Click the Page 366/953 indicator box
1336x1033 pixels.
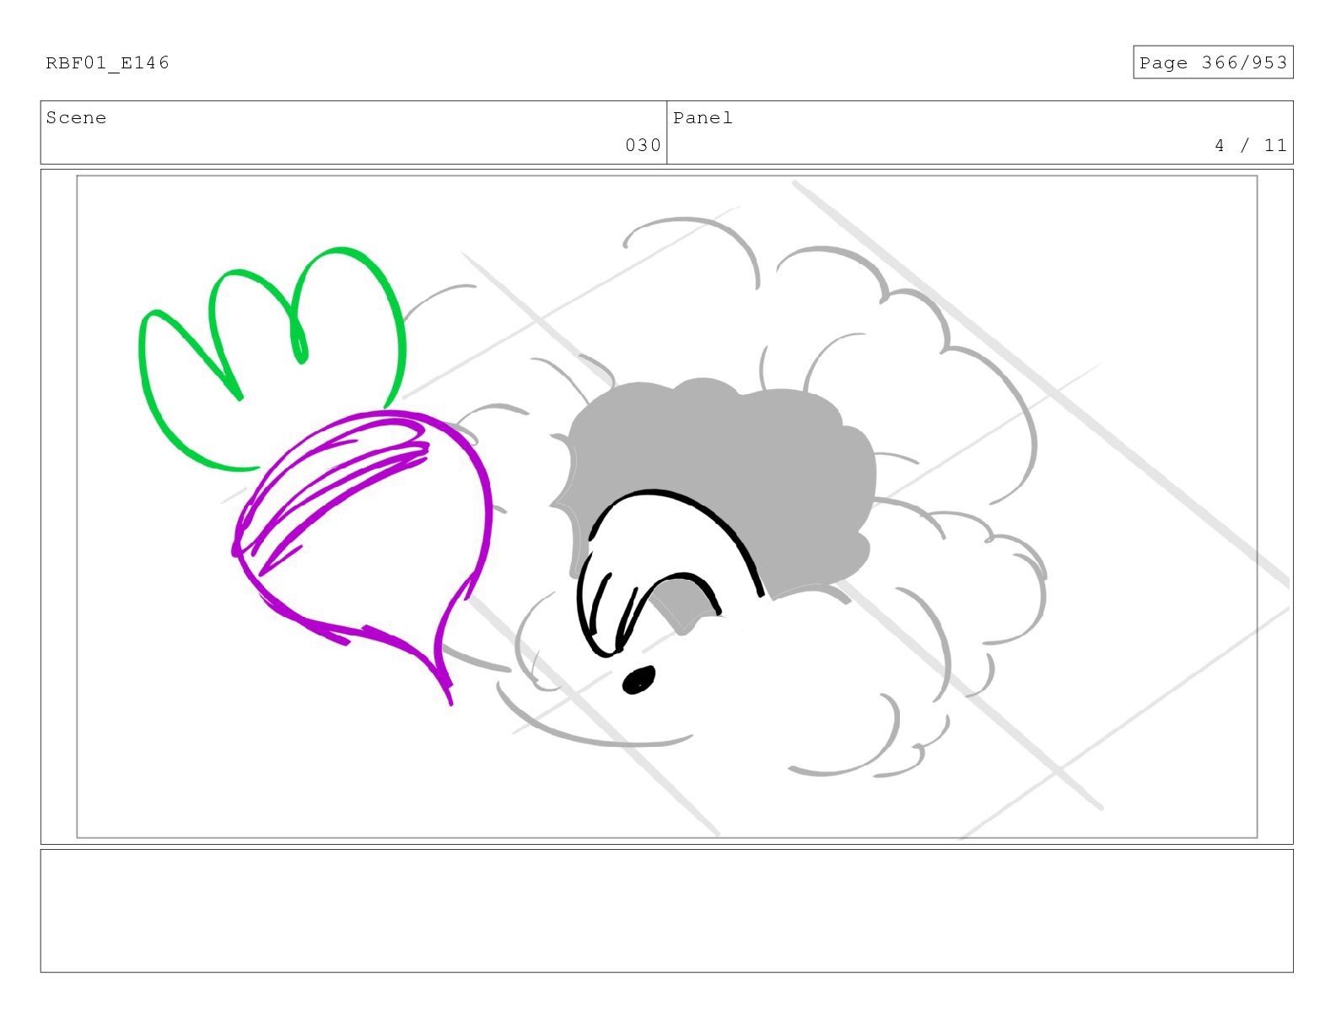1213,62
